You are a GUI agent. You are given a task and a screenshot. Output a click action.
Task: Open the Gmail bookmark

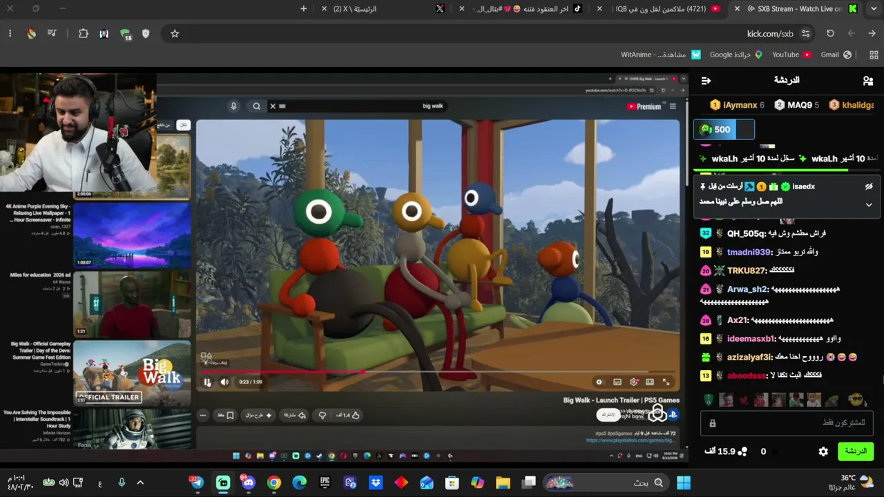pyautogui.click(x=836, y=55)
